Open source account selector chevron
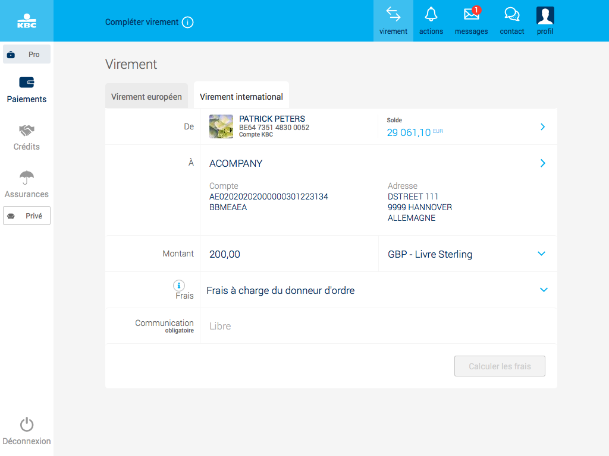Viewport: 609px width, 456px height. tap(542, 127)
